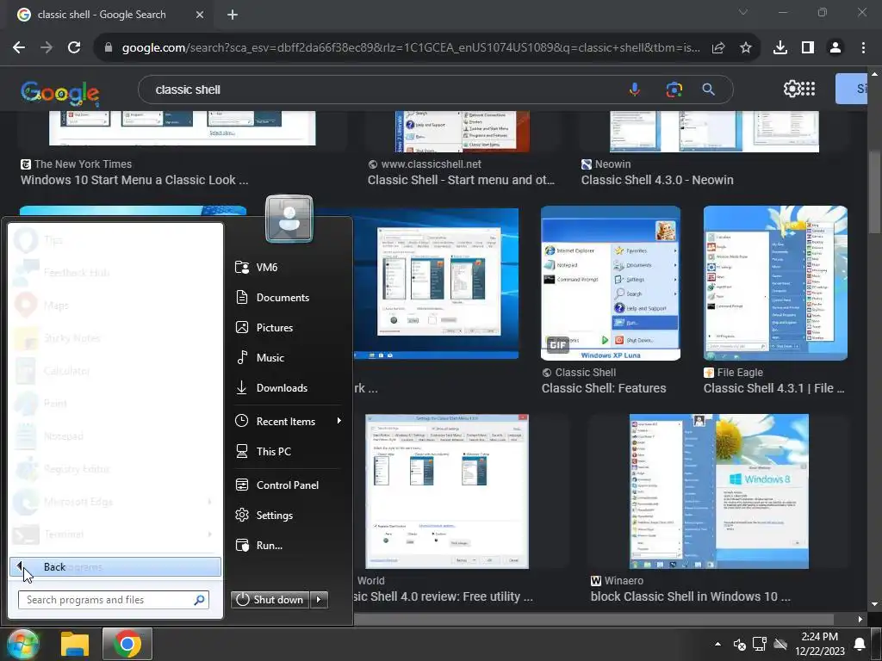882x661 pixels.
Task: Click the horizontal scrollbar right arrow
Action: pyautogui.click(x=860, y=620)
